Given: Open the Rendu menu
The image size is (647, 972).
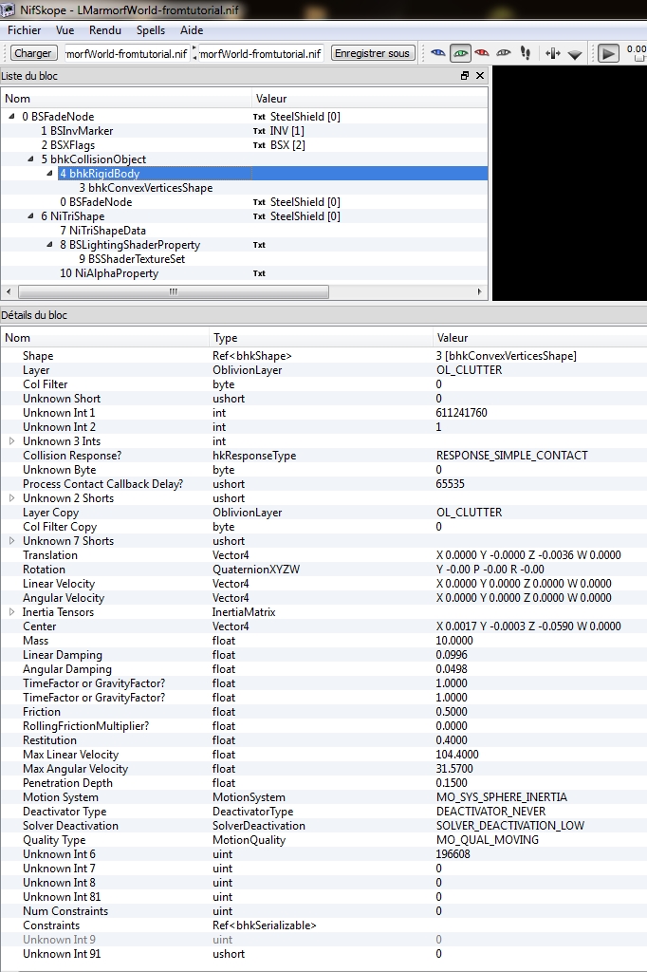Looking at the screenshot, I should point(104,30).
